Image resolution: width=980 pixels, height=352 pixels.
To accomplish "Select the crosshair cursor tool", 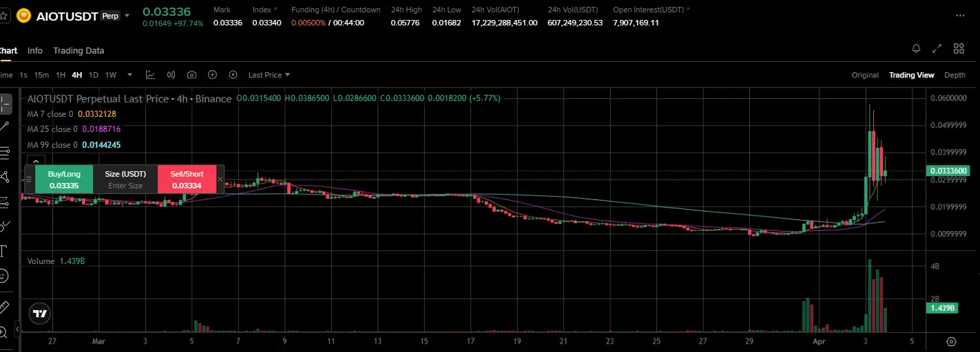I will (4, 104).
